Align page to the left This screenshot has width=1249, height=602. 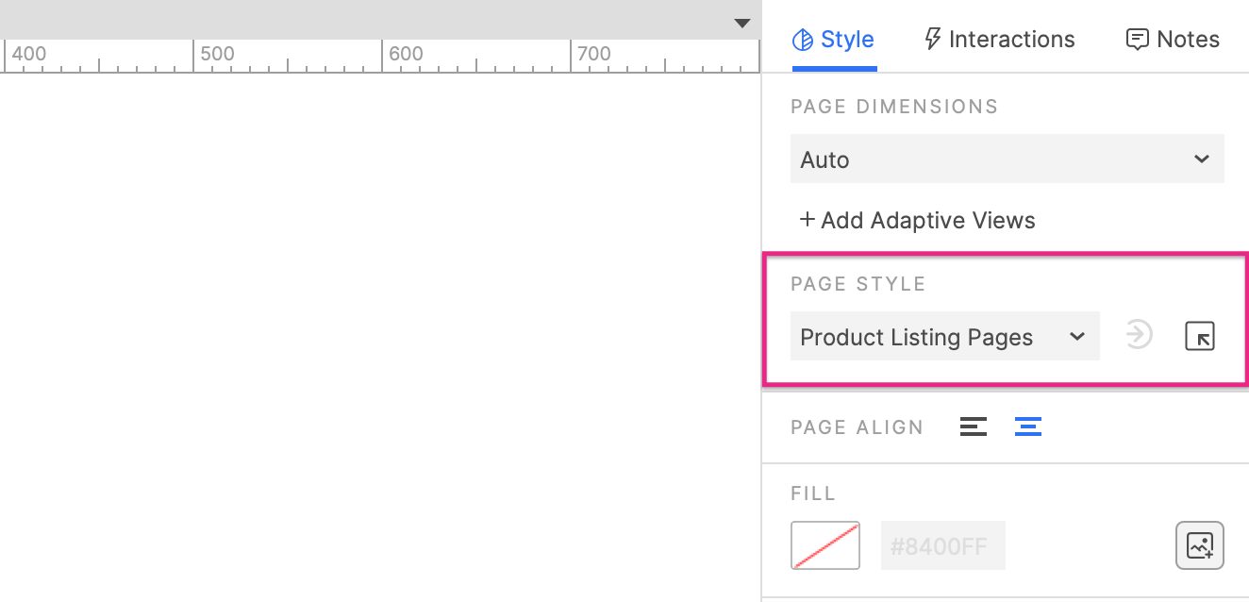point(974,426)
